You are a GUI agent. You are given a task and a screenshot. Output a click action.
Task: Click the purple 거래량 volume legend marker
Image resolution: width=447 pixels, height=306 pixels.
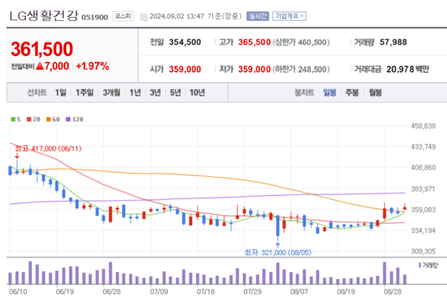point(419,265)
